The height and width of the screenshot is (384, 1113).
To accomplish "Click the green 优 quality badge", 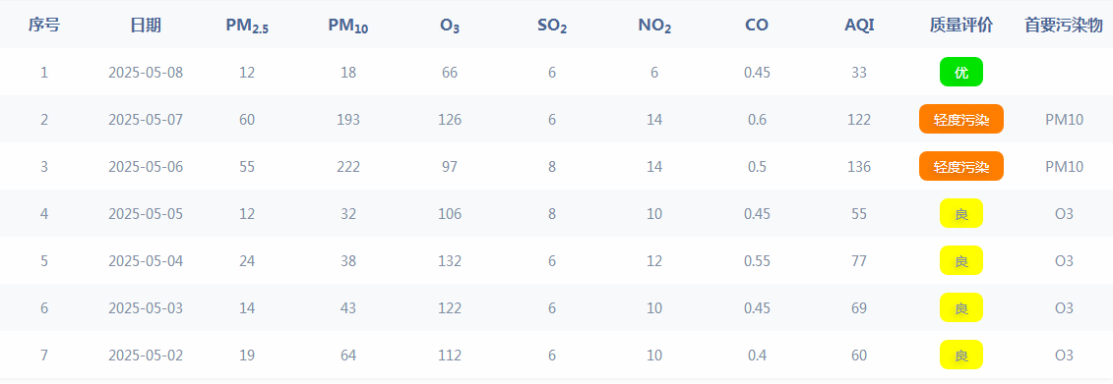I will (x=961, y=72).
